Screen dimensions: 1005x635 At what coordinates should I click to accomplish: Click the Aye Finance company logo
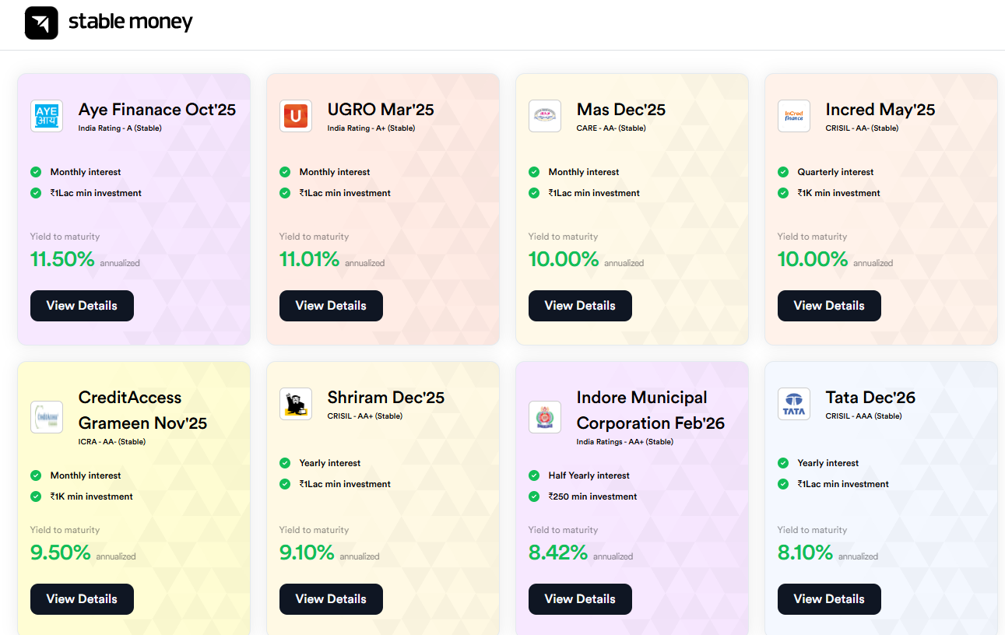tap(47, 116)
